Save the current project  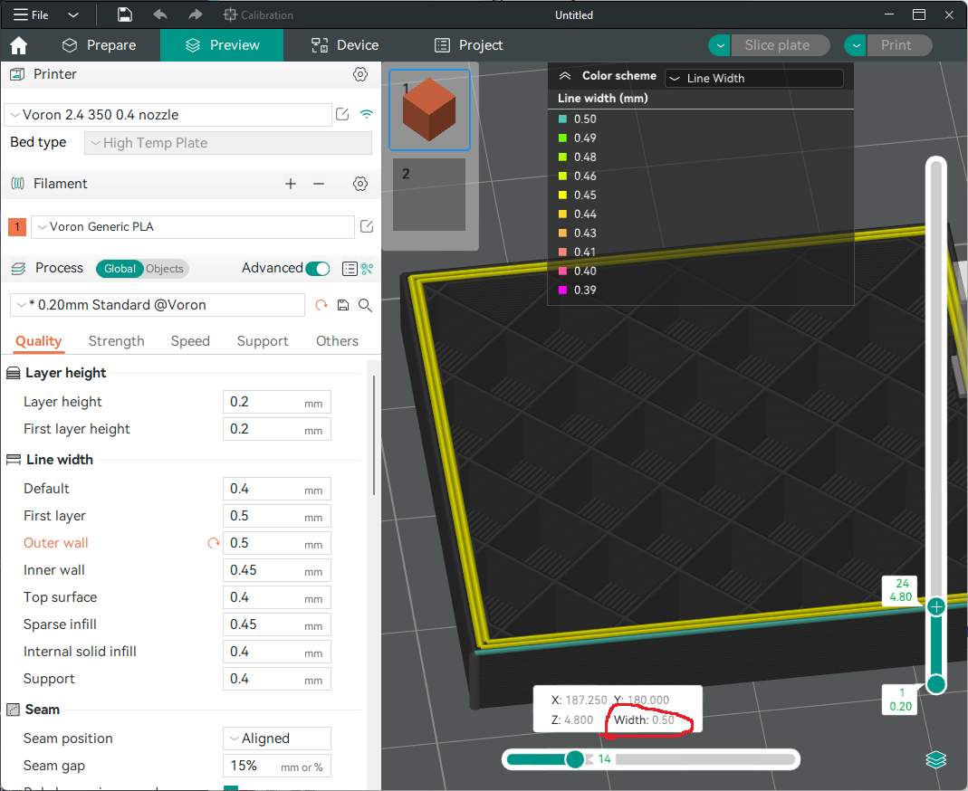[x=124, y=14]
